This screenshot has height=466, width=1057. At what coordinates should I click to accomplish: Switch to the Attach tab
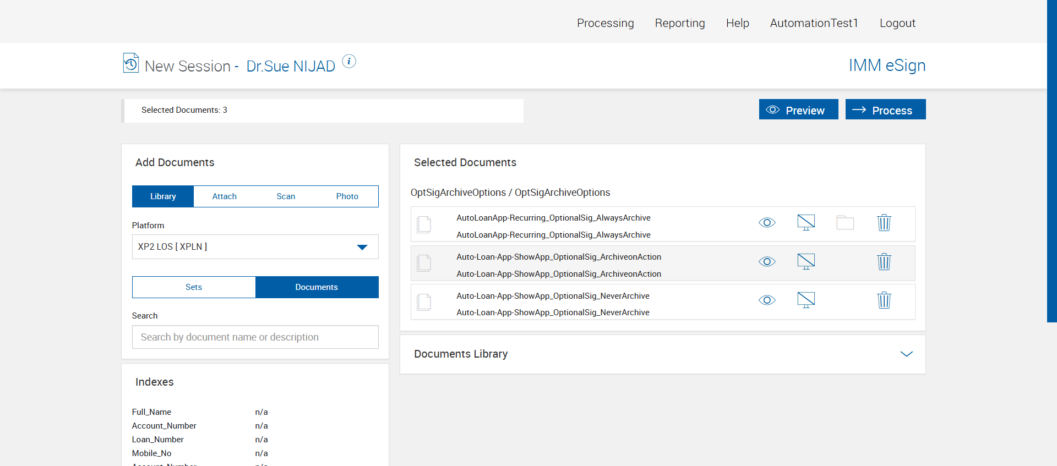click(224, 196)
